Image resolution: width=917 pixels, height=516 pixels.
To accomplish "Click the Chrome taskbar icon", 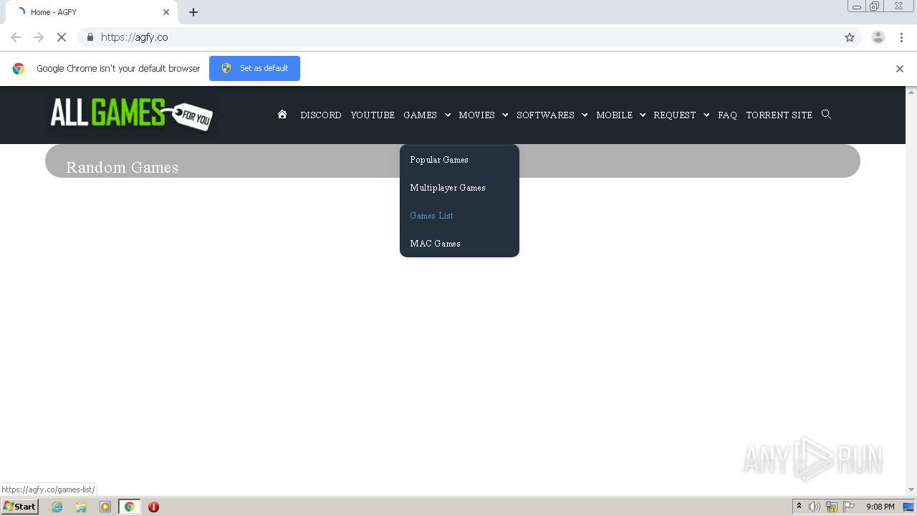I will tap(130, 507).
